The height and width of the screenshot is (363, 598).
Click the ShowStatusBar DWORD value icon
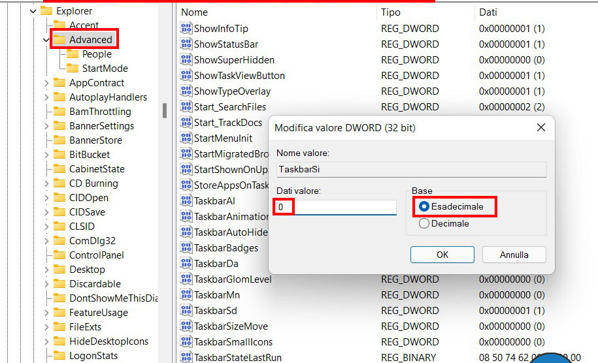(186, 44)
